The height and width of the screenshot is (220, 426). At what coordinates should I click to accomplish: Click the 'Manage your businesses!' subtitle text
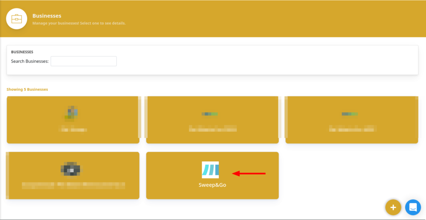pyautogui.click(x=79, y=23)
